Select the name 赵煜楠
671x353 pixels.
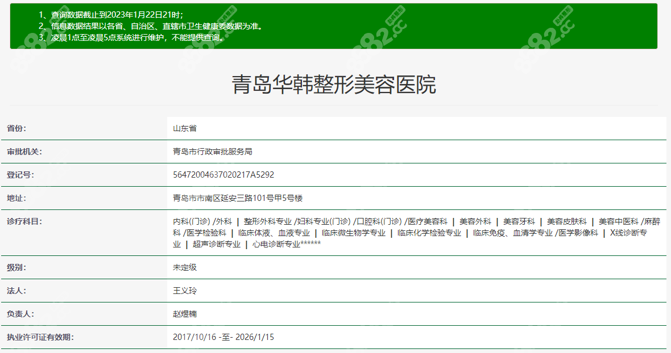click(x=185, y=314)
